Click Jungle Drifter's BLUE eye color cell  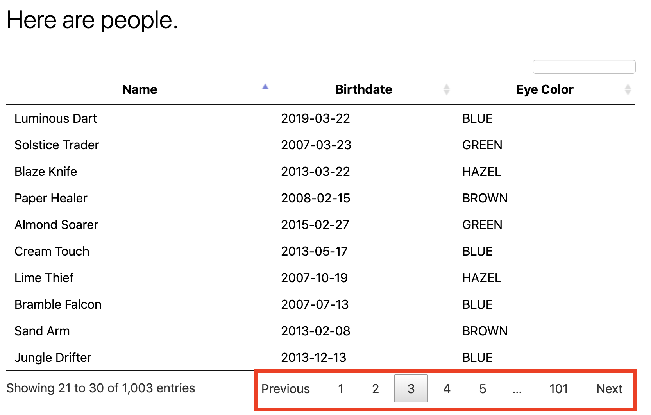(x=477, y=358)
